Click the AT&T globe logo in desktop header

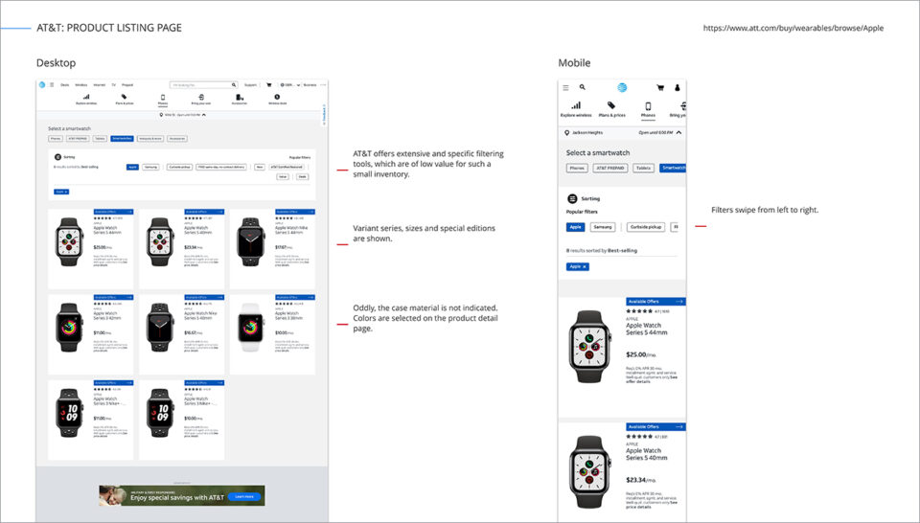42,85
